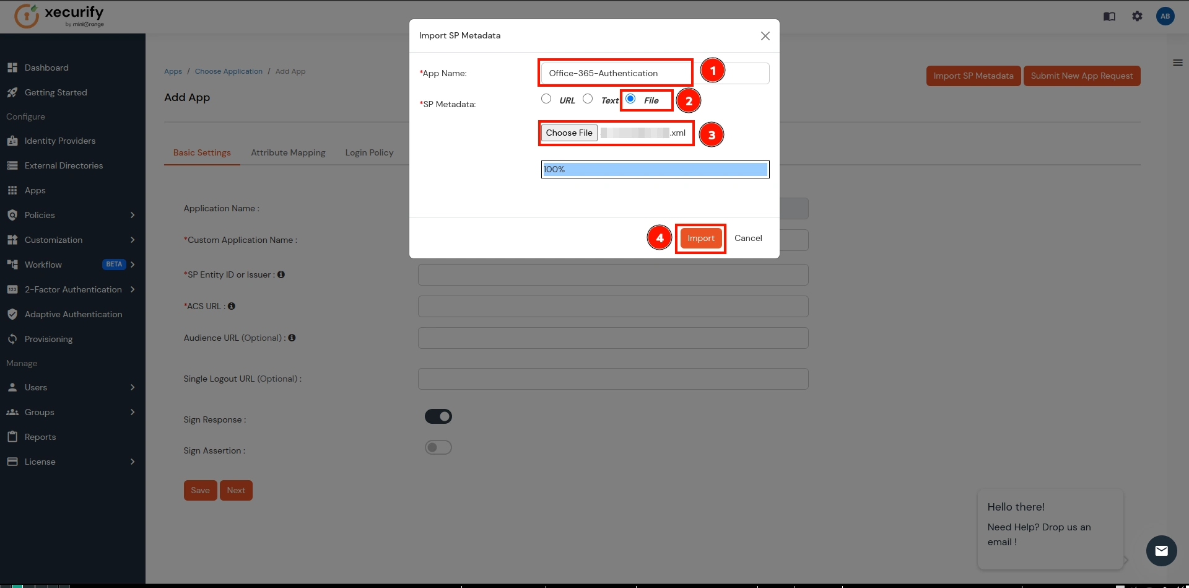This screenshot has width=1189, height=588.
Task: Switch to the Attribute Mapping tab
Action: (x=288, y=152)
